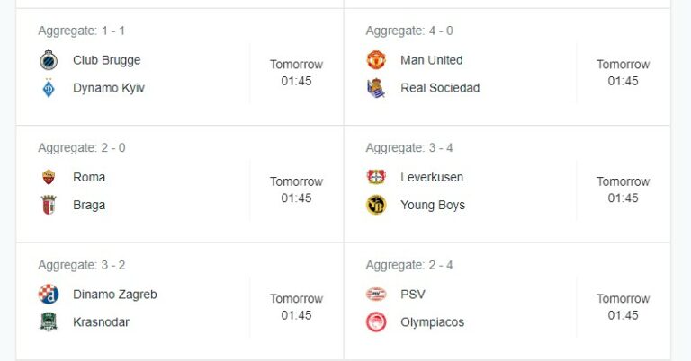Click the Club Brugge team crest
This screenshot has width=691, height=361.
49,60
